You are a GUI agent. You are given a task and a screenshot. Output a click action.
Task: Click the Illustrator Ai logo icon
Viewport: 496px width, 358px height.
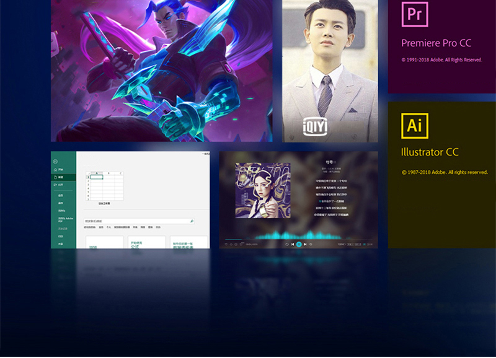[415, 126]
